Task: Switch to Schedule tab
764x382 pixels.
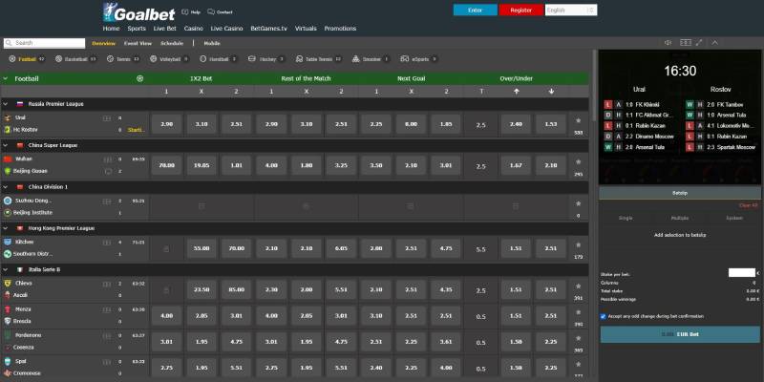Action: [172, 43]
